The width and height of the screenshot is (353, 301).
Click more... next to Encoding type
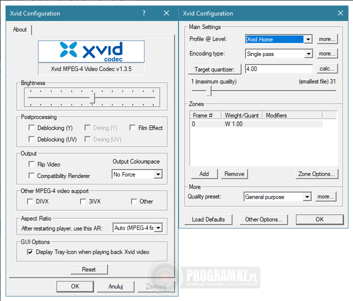(327, 53)
